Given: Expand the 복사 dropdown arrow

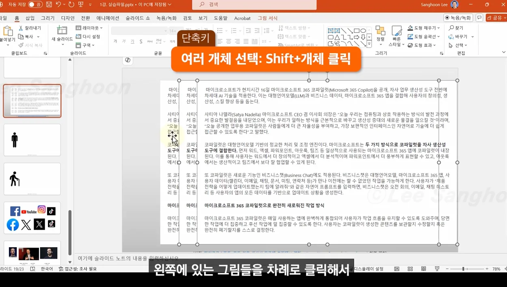Looking at the screenshot, I should pyautogui.click(x=39, y=37).
